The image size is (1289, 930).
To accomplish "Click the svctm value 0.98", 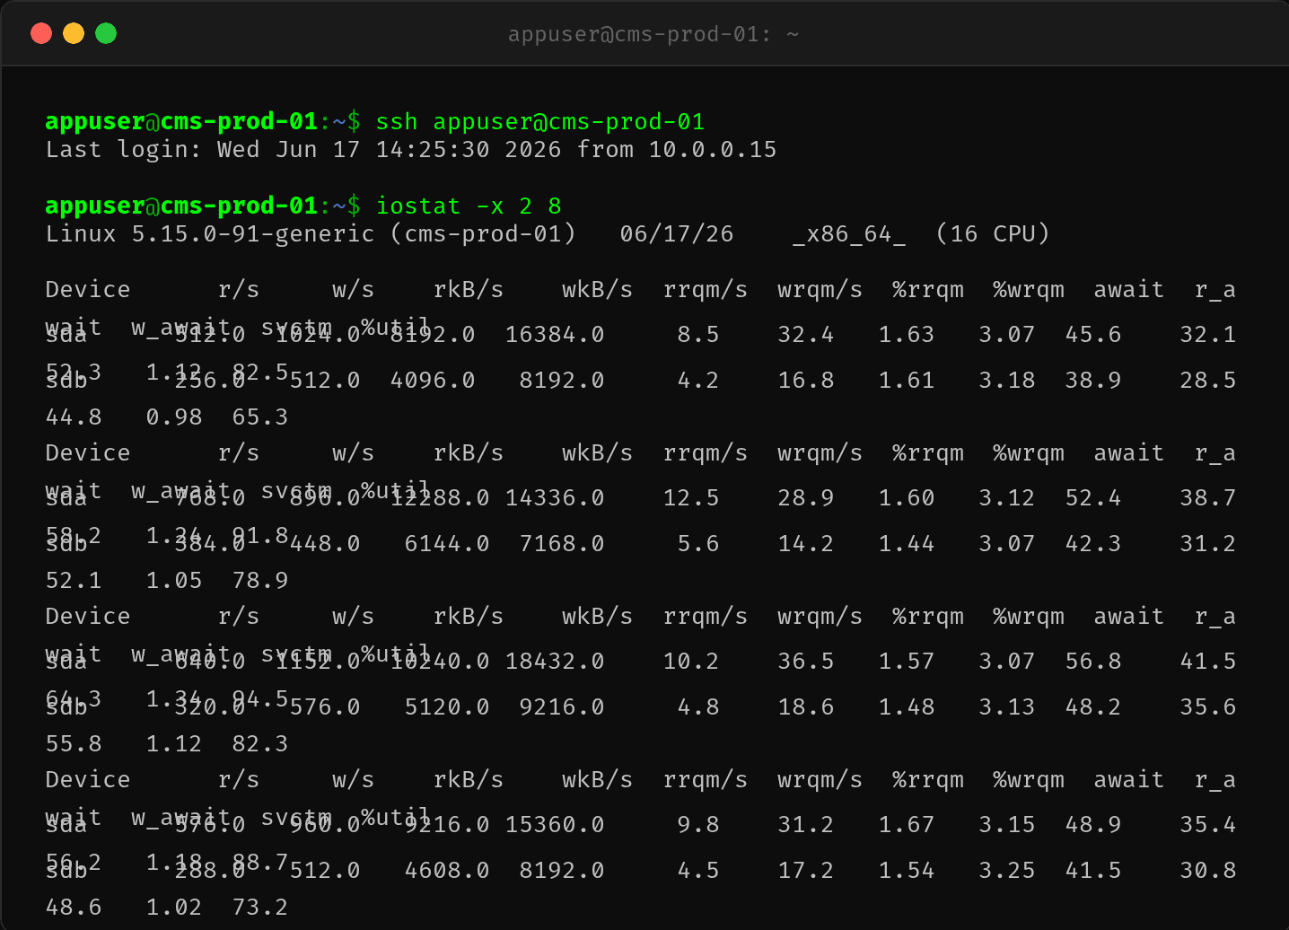I will point(174,417).
